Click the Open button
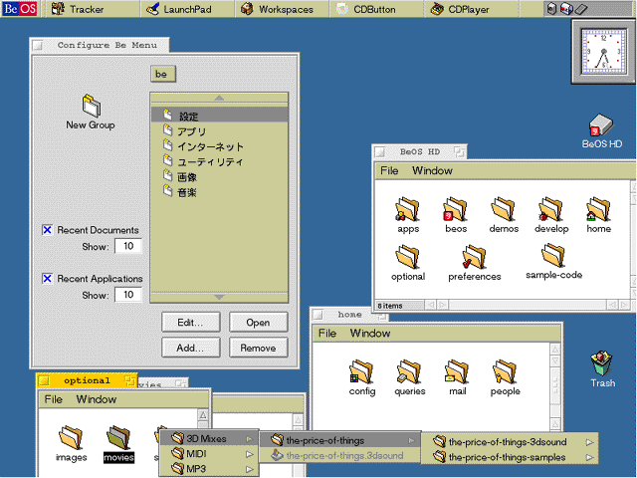Viewport: 637px width, 478px height. pyautogui.click(x=259, y=323)
